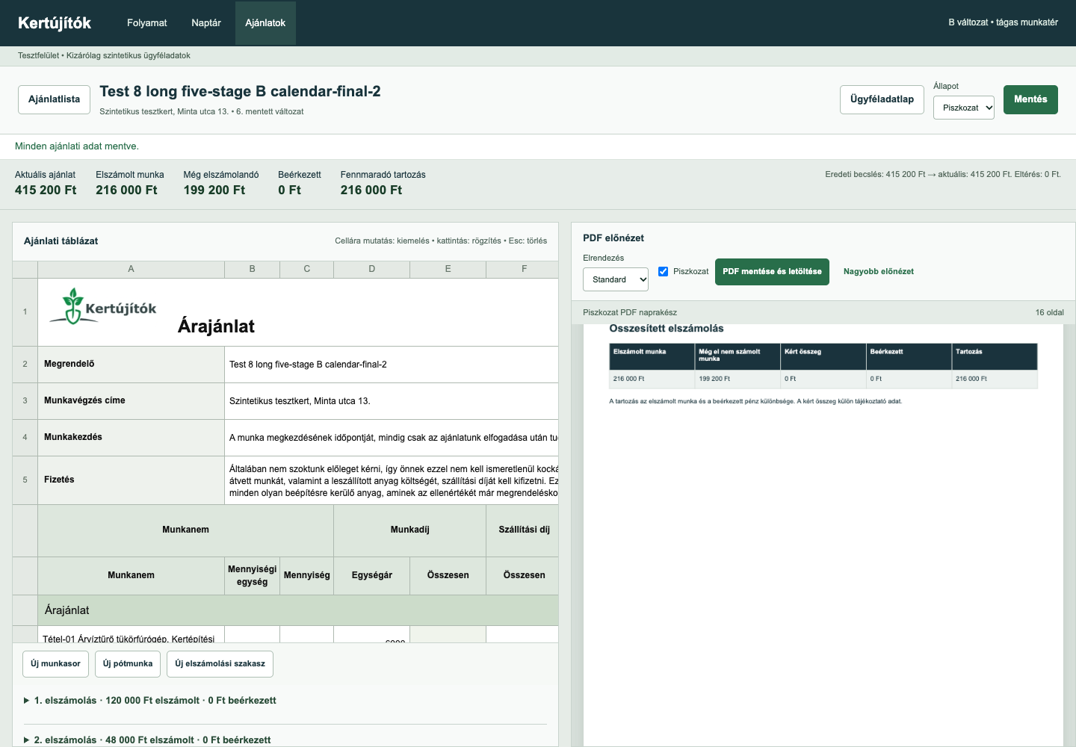Add an Új munkasor
This screenshot has width=1076, height=747.
point(56,664)
